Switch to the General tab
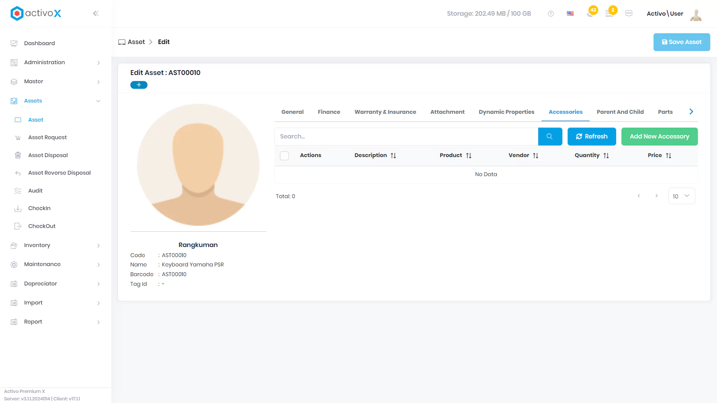Image resolution: width=717 pixels, height=403 pixels. pos(292,112)
